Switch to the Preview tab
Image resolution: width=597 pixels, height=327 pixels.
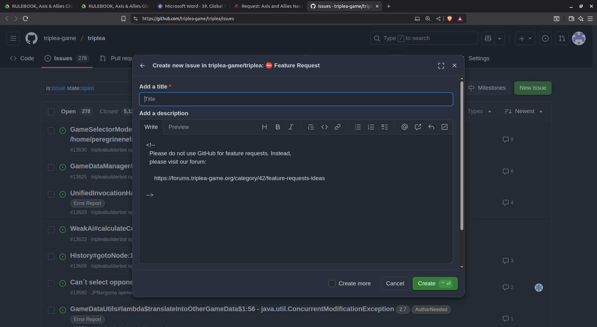(179, 127)
